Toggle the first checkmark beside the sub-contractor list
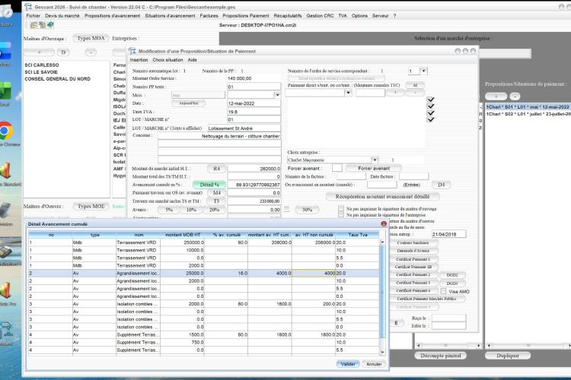Image resolution: width=571 pixels, height=380 pixels. [430, 100]
